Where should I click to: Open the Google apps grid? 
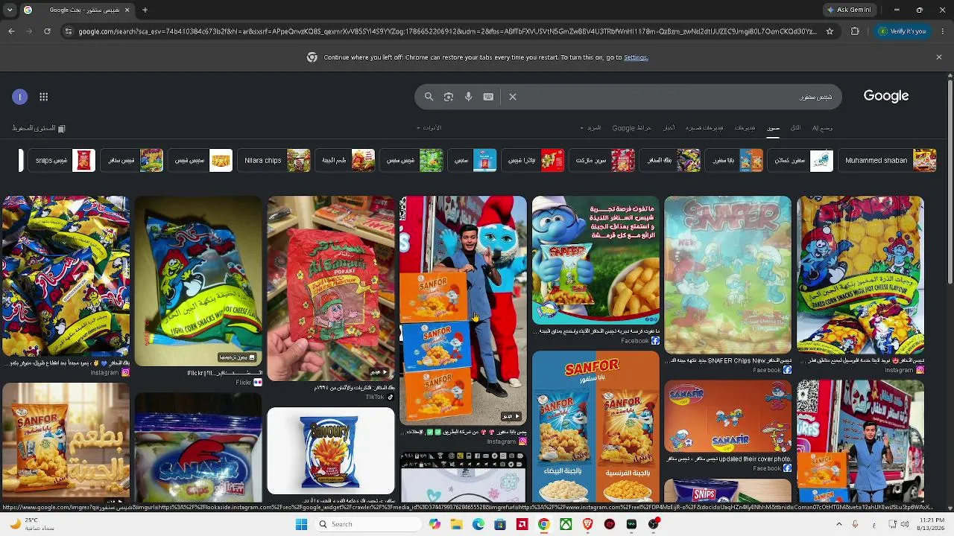pyautogui.click(x=44, y=97)
